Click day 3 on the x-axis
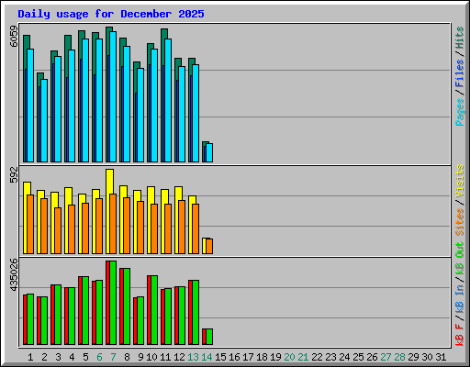Viewport: 470px width, 367px height. pyautogui.click(x=58, y=357)
